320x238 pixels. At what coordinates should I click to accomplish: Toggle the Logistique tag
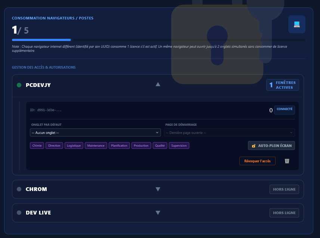(74, 145)
